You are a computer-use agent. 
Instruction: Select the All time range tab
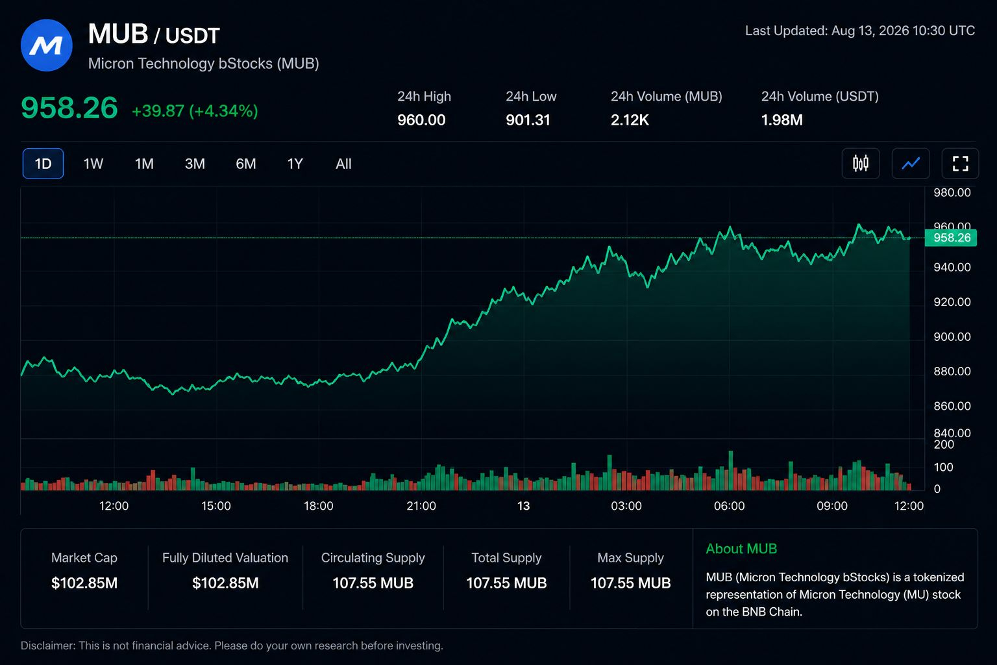pyautogui.click(x=343, y=164)
